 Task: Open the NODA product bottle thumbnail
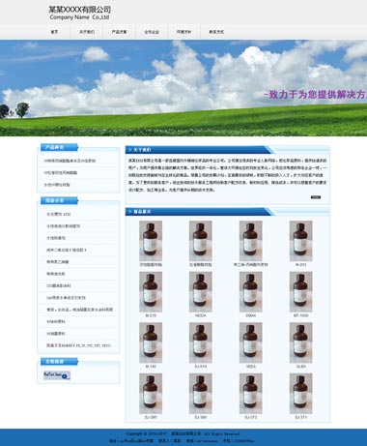tap(201, 292)
